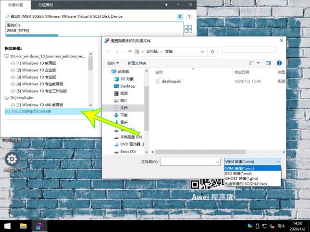Click the horizontal scrollbar in file list
310x232 pixels.
200,152
